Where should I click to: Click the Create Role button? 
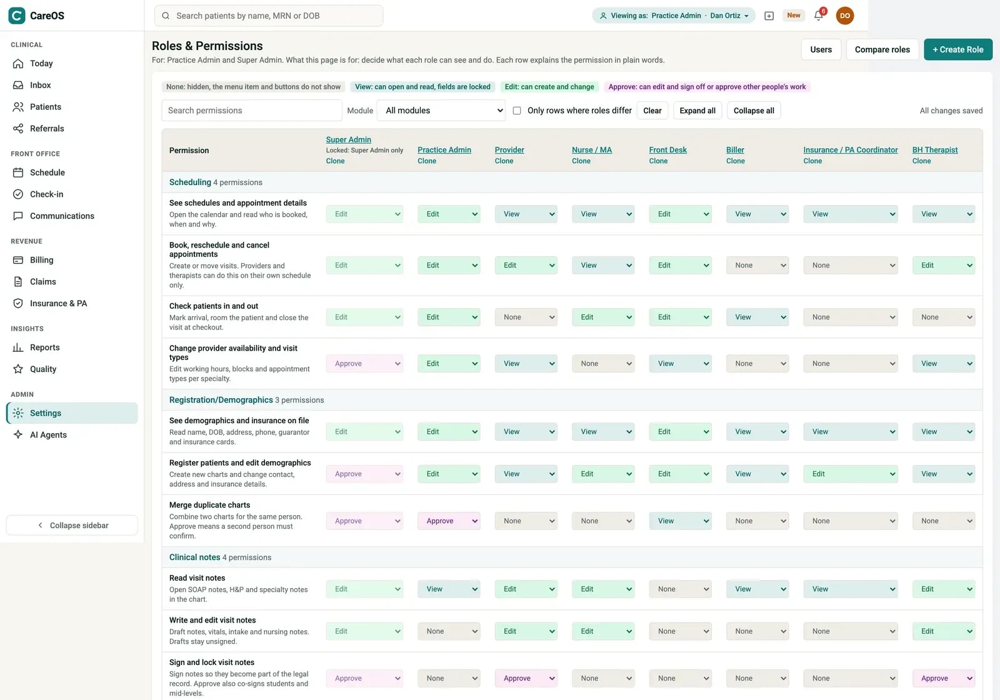click(x=958, y=49)
